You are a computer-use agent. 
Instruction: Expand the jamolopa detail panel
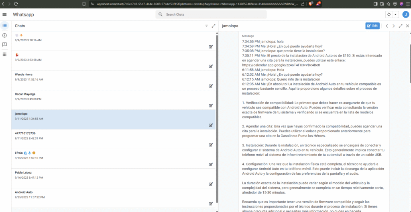click(x=401, y=26)
